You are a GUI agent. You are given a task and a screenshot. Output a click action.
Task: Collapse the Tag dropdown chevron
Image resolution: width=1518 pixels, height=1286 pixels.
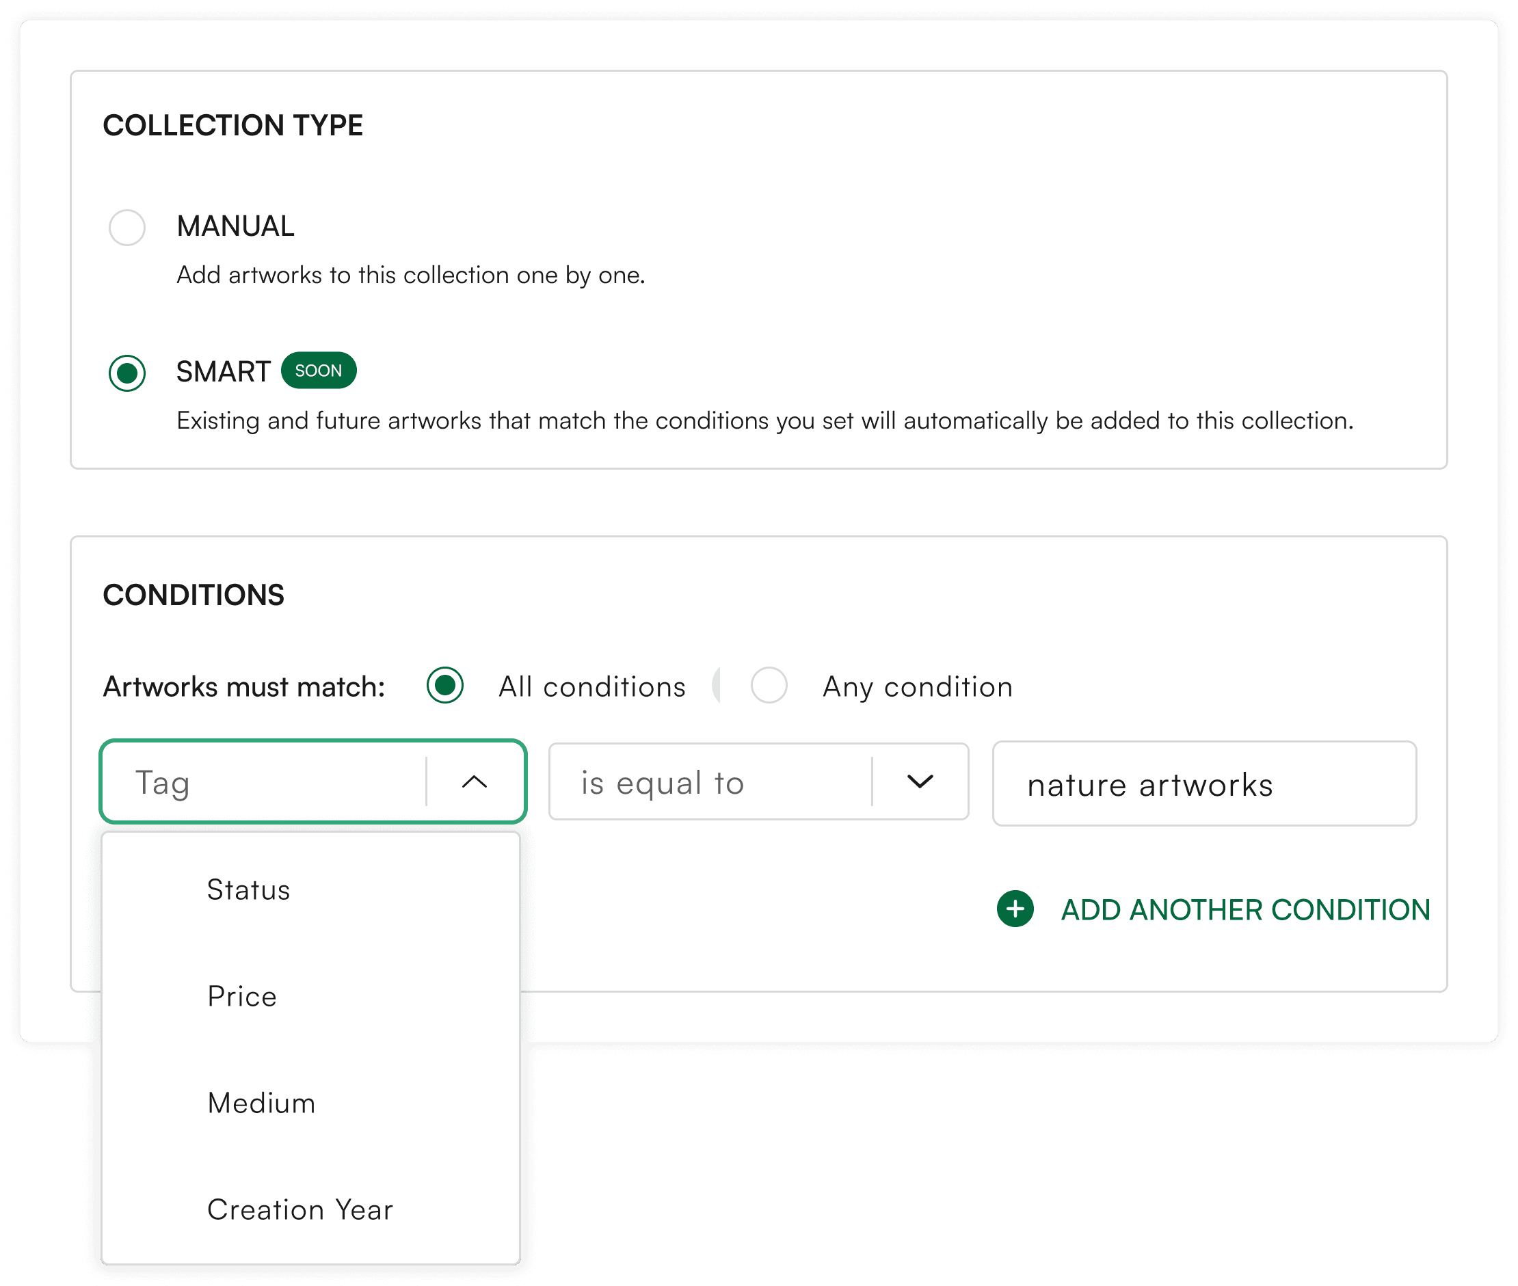474,782
